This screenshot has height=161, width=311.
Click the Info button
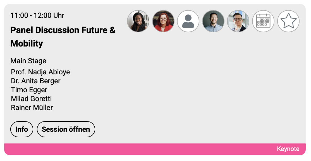22,129
